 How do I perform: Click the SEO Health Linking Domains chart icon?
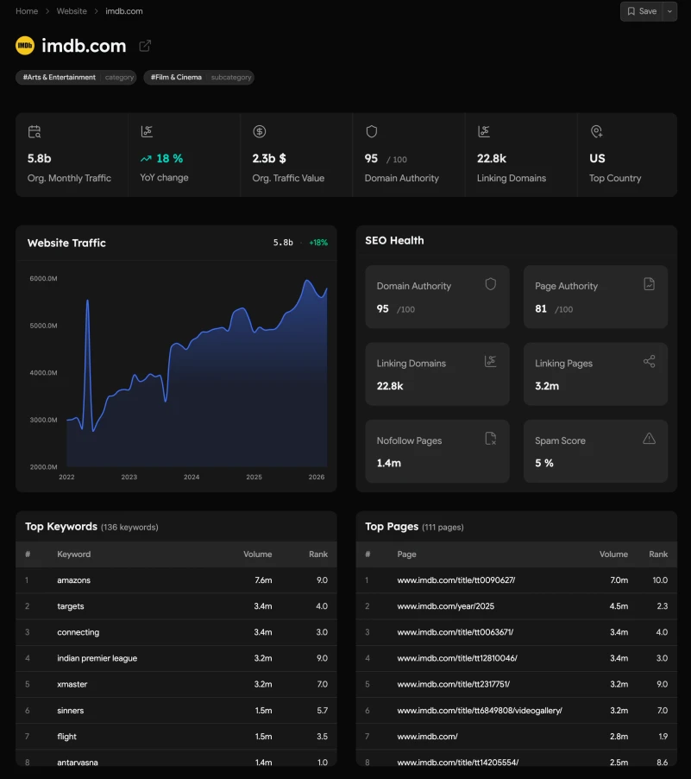(491, 361)
